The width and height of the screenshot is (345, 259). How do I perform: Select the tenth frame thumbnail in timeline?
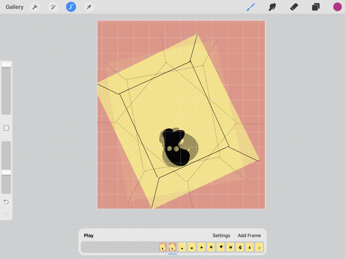[249, 247]
